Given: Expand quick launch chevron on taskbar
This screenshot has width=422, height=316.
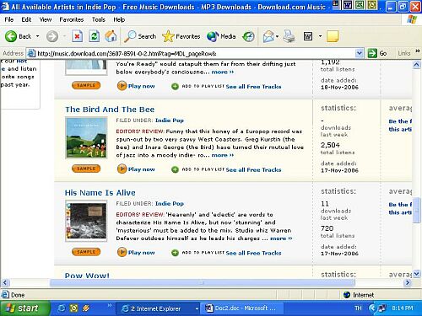Looking at the screenshot, I should coord(110,305).
